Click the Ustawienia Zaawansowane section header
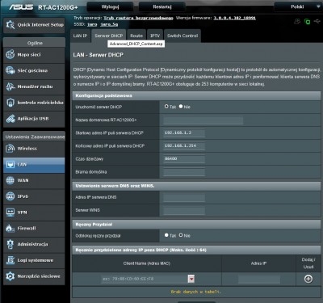The width and height of the screenshot is (323, 303). pyautogui.click(x=34, y=137)
